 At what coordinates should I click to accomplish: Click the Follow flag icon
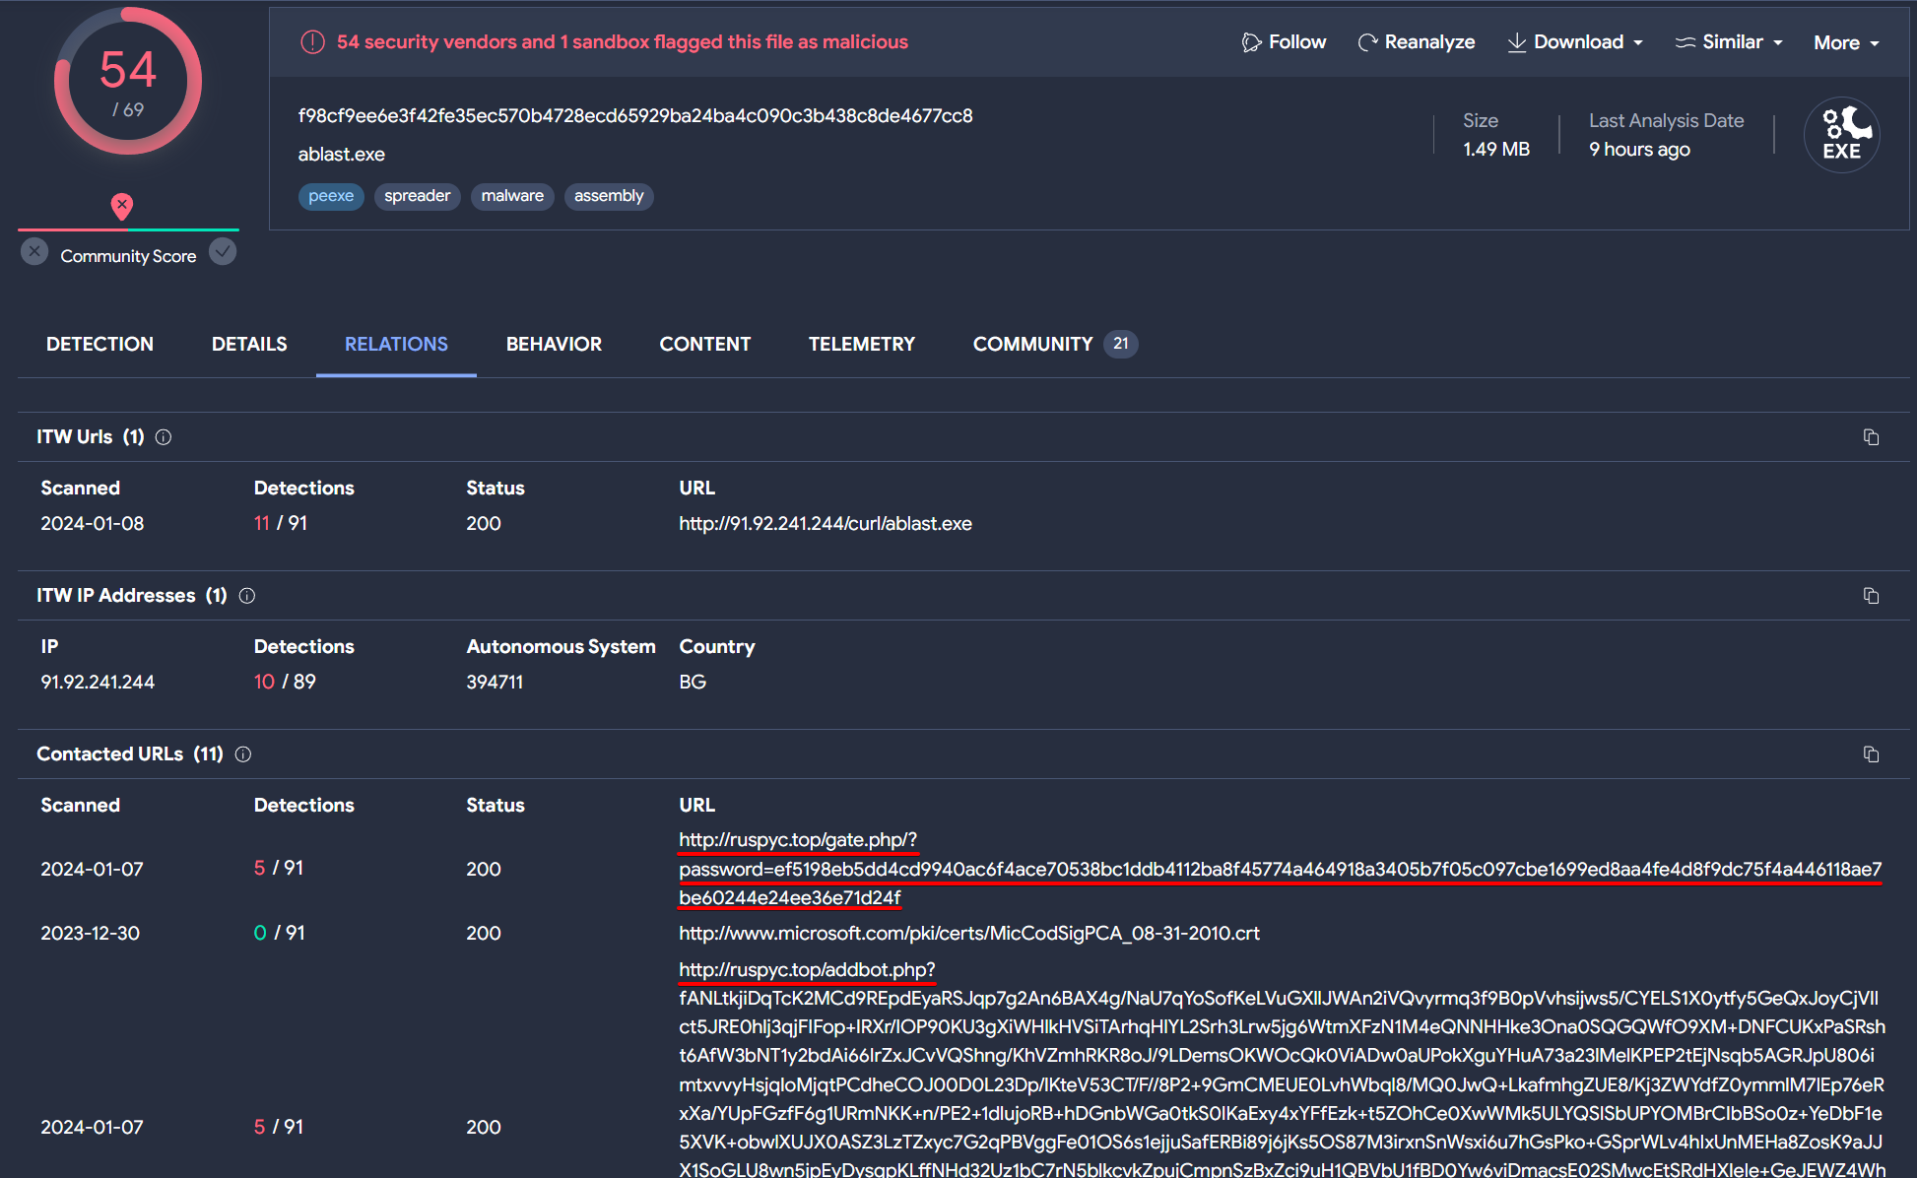(1251, 42)
